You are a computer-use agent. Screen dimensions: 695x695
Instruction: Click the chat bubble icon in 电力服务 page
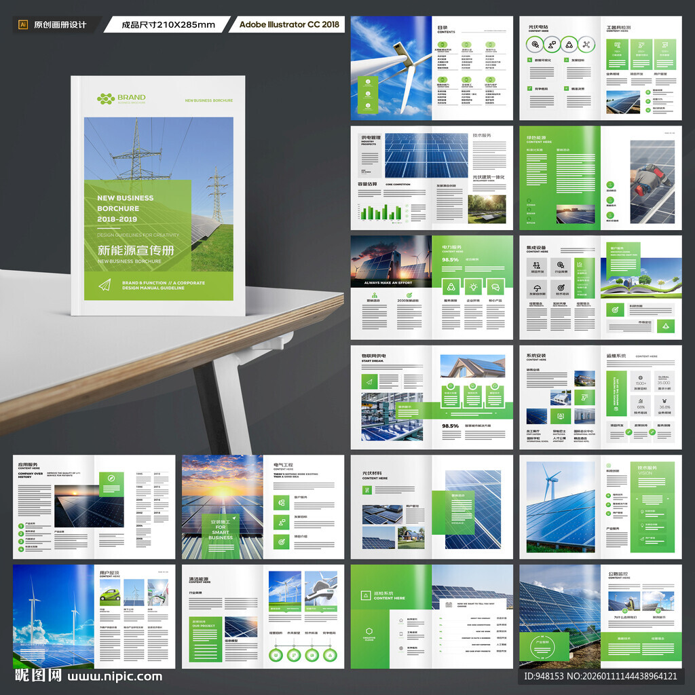tap(495, 287)
